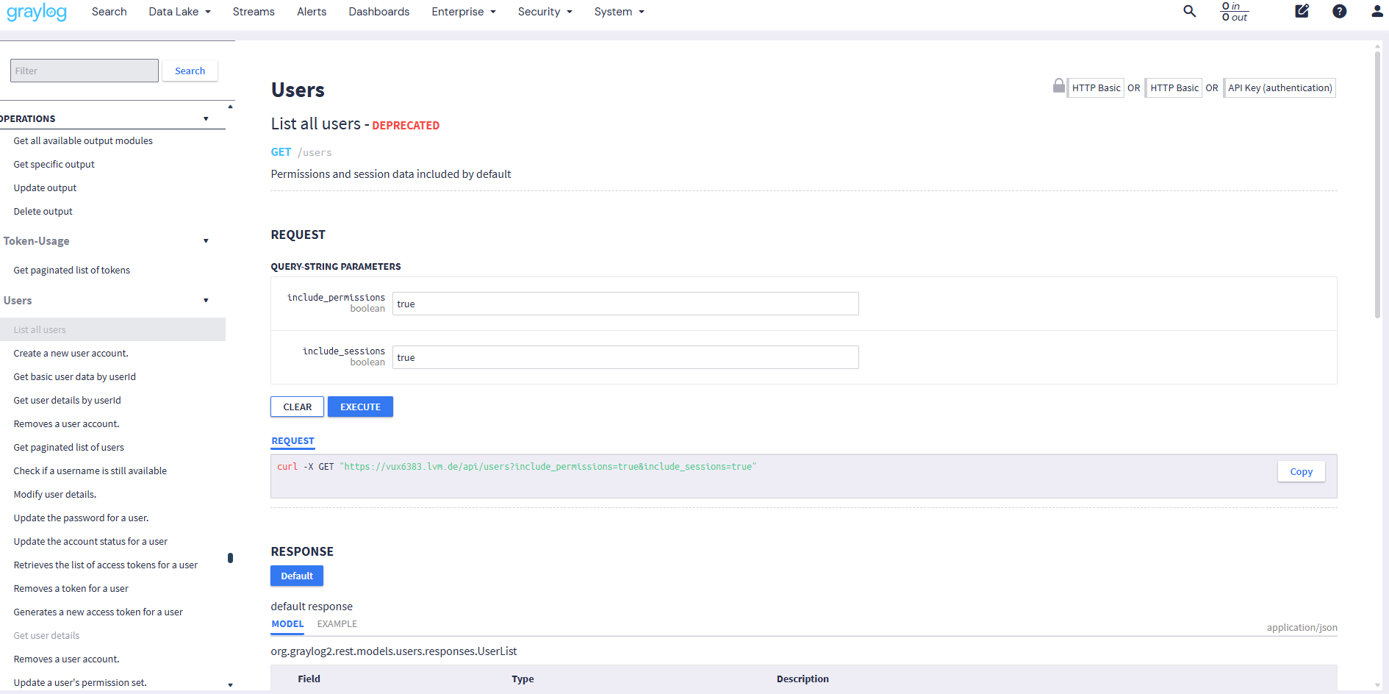Collapse the Users section

pyautogui.click(x=206, y=301)
